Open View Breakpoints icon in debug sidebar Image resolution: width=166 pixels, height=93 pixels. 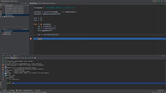(x=3, y=67)
